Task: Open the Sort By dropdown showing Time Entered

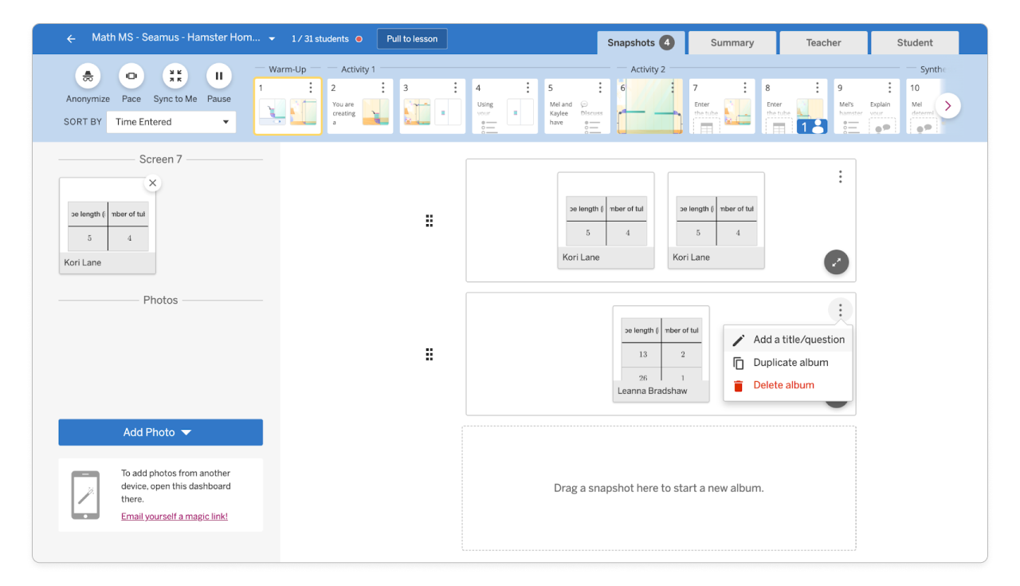Action: [171, 121]
